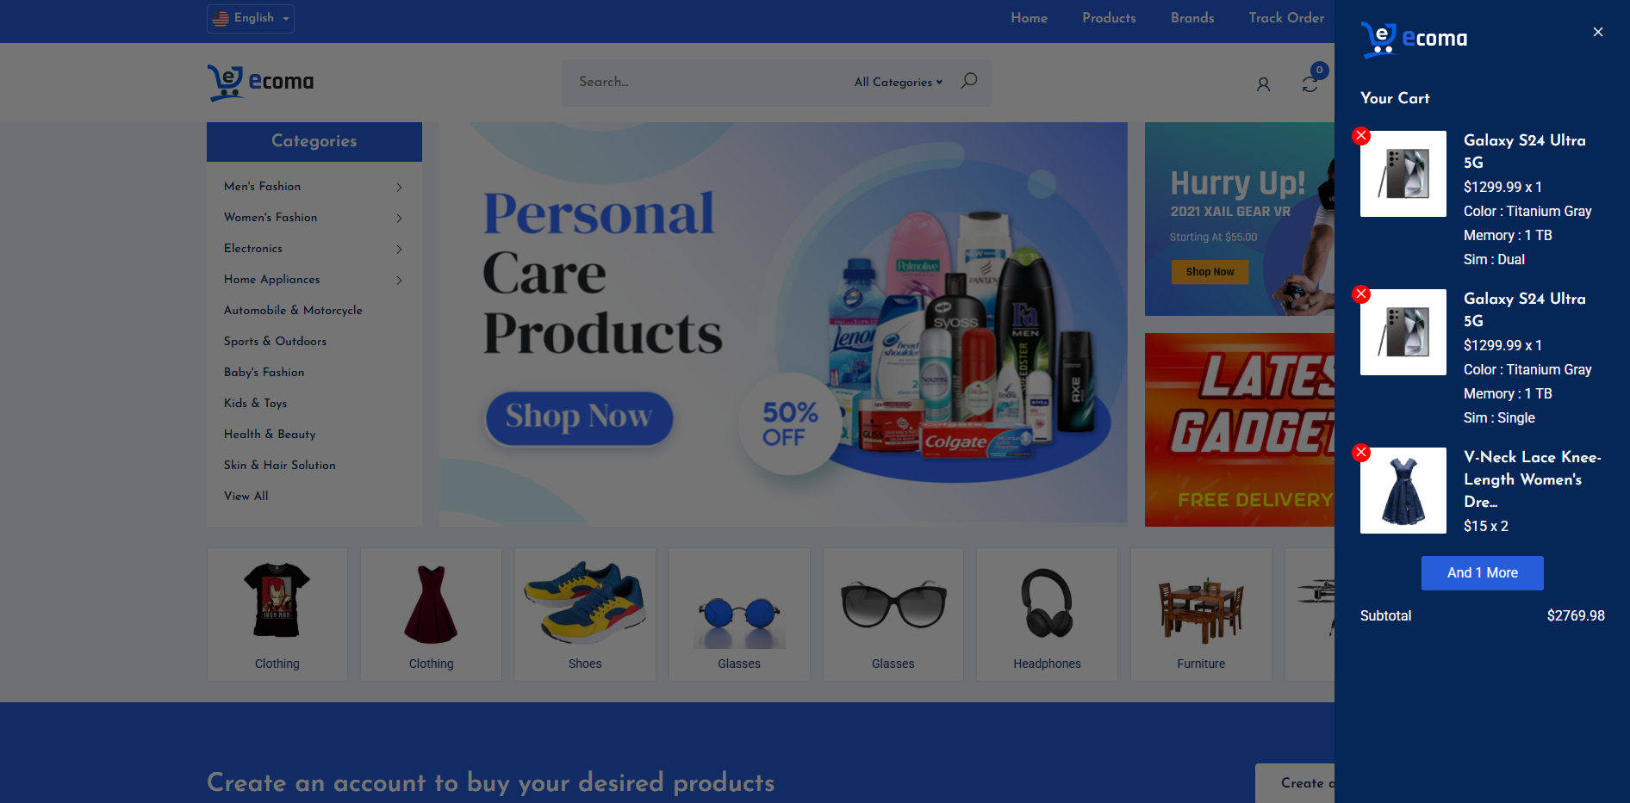Viewport: 1630px width, 803px height.
Task: Open the user account icon
Action: [x=1263, y=84]
